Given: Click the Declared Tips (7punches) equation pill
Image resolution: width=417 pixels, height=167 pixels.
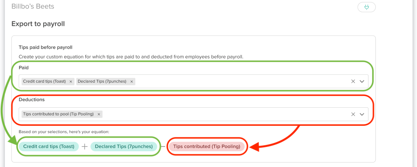Looking at the screenshot, I should click(x=123, y=146).
